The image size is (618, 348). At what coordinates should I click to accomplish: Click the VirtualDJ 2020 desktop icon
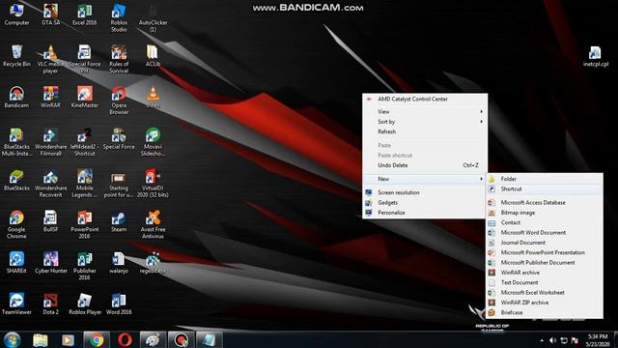(153, 184)
